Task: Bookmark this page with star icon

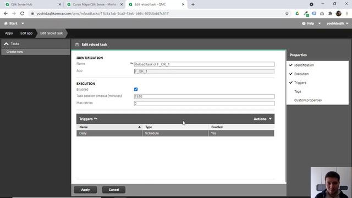Action: (x=287, y=13)
